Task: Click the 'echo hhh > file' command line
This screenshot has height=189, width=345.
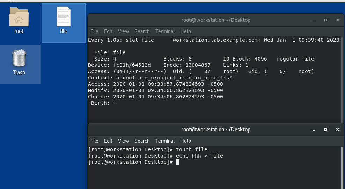Action: (x=155, y=156)
